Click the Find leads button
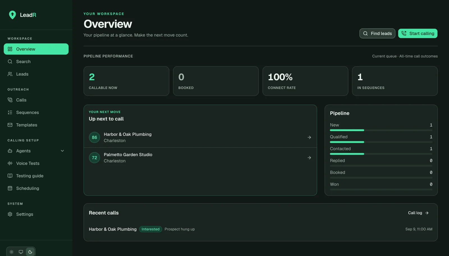 [377, 33]
